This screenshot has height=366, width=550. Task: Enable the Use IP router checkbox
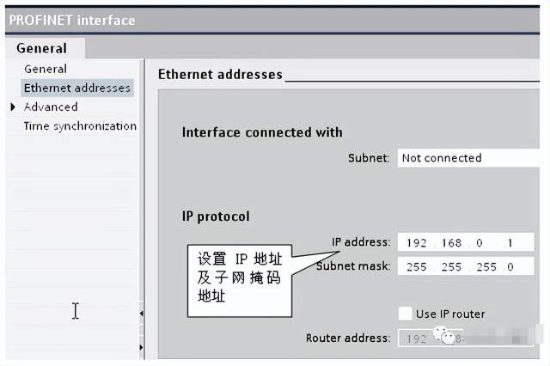(x=406, y=314)
